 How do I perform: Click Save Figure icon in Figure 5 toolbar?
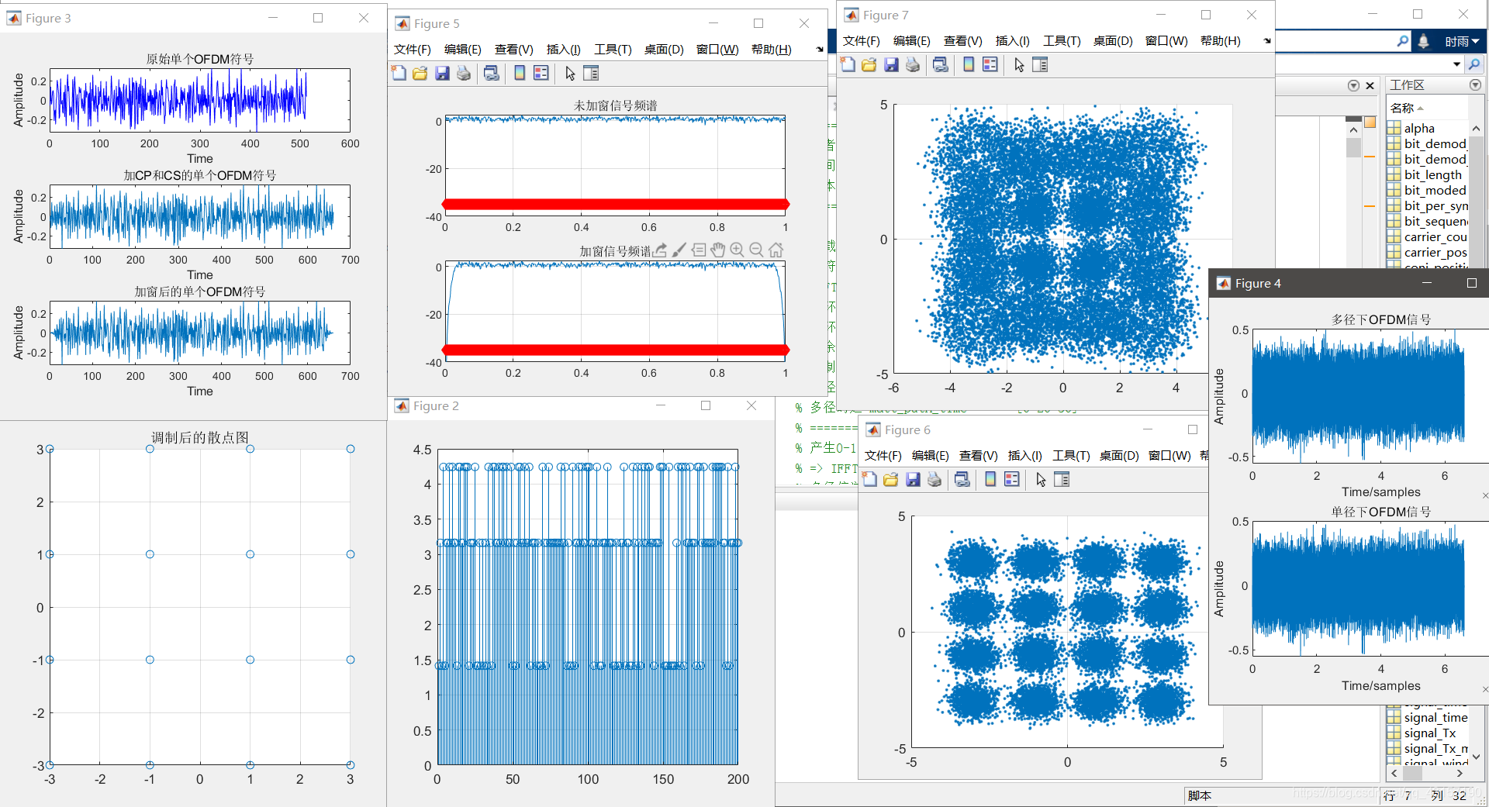click(x=442, y=73)
